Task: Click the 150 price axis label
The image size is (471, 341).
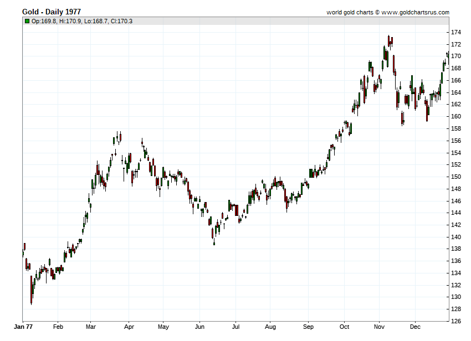Action: click(456, 177)
